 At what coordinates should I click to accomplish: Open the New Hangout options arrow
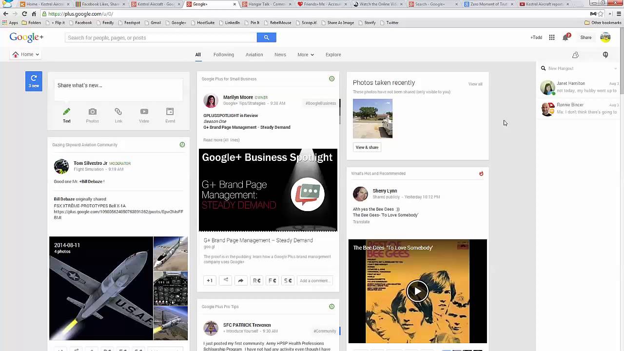point(615,68)
